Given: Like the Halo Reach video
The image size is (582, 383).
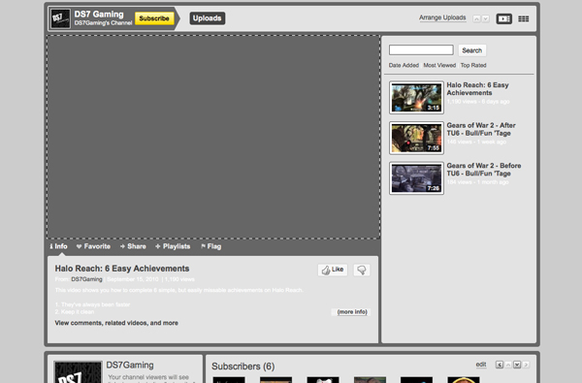Looking at the screenshot, I should tap(333, 270).
